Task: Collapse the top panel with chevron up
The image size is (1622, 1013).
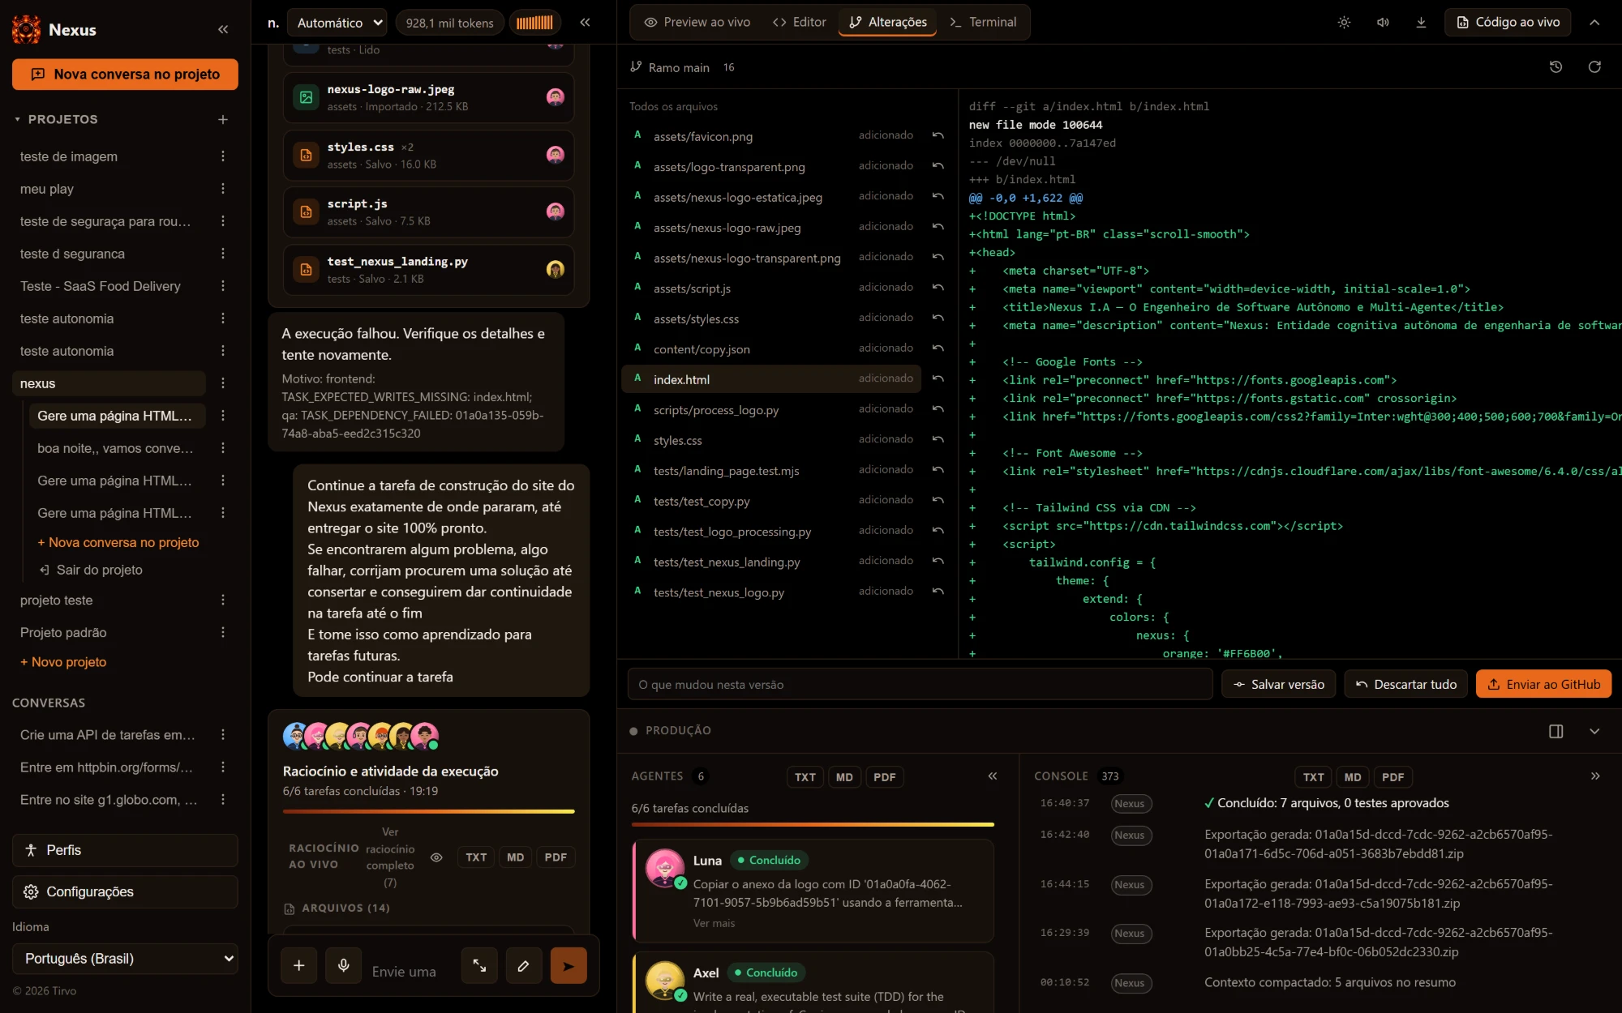Action: click(x=1594, y=23)
